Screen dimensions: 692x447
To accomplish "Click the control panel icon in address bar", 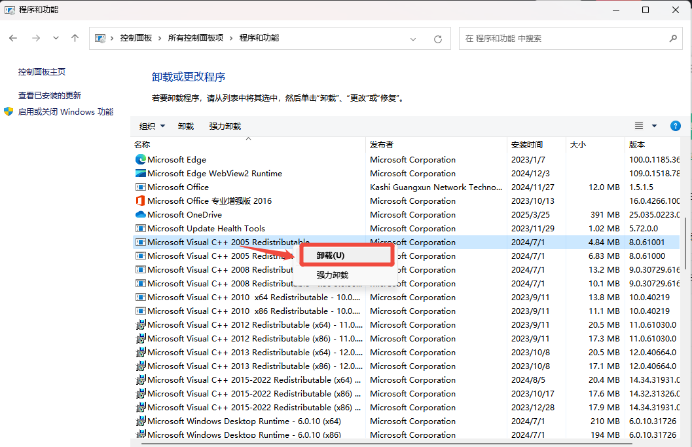I will [101, 39].
